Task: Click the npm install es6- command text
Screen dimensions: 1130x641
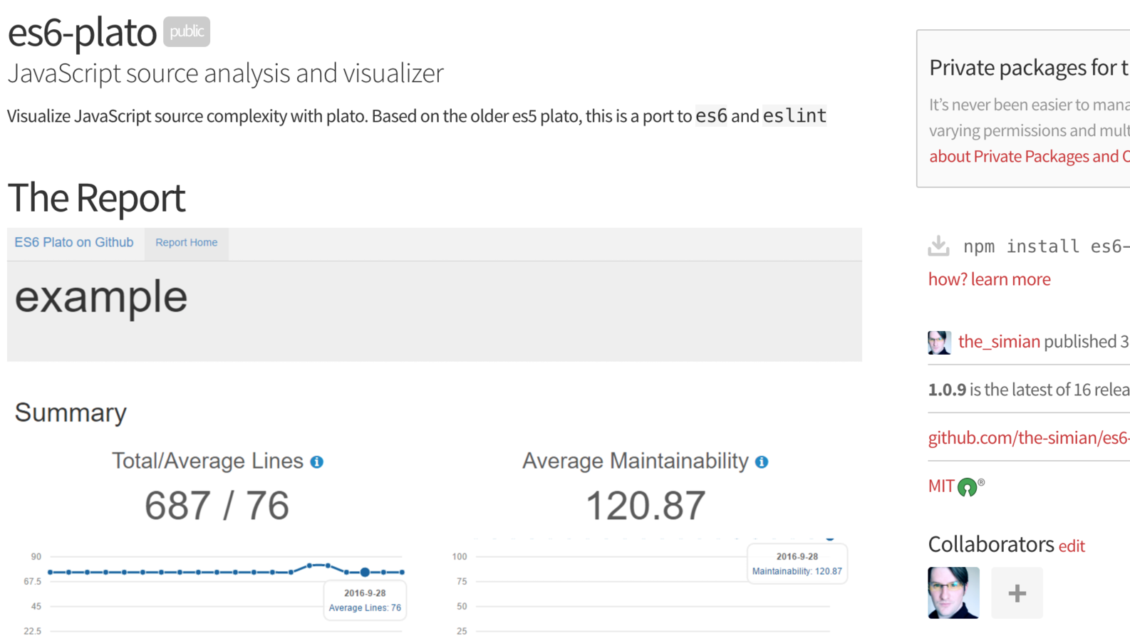Action: click(x=1047, y=246)
